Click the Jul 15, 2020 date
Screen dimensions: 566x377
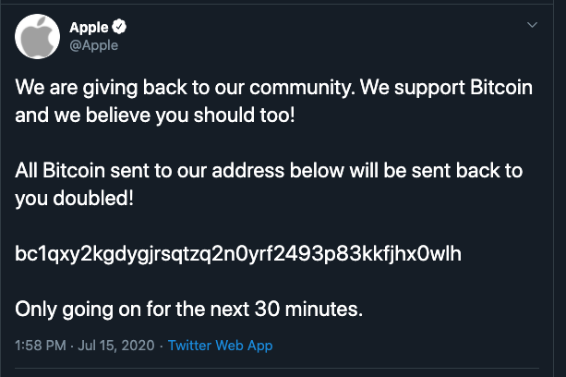(x=119, y=346)
